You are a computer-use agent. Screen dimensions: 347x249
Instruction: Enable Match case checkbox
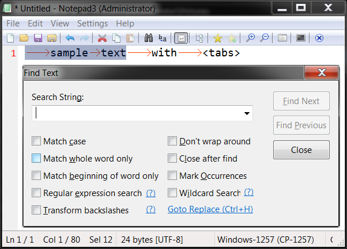pyautogui.click(x=36, y=141)
